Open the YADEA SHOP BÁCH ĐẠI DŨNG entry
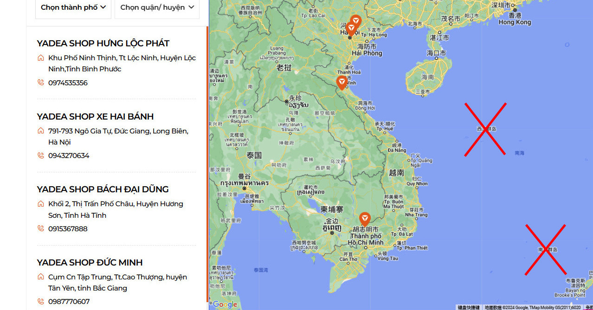 point(103,189)
